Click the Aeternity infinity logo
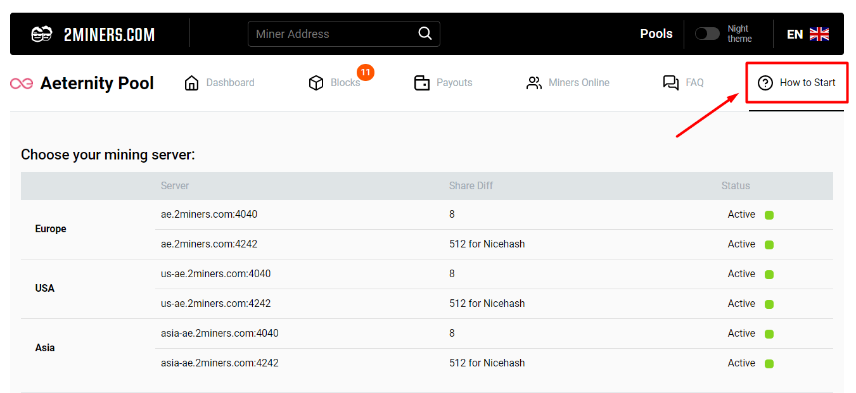Viewport: 856px width, 393px height. click(22, 84)
